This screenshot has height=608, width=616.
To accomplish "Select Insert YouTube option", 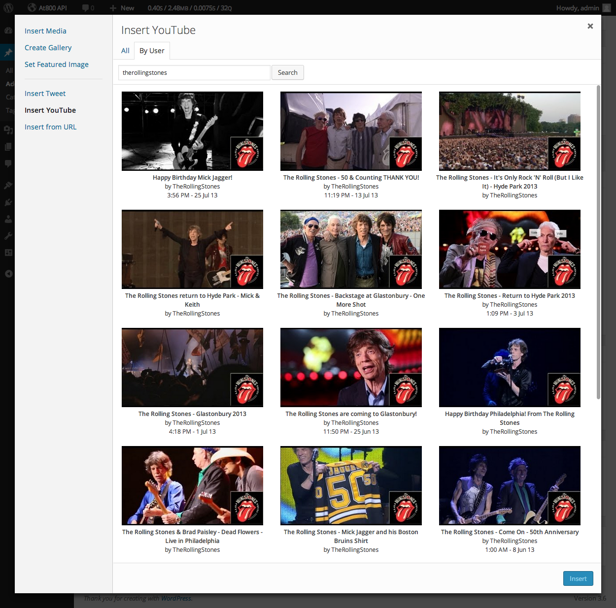I will coord(50,110).
